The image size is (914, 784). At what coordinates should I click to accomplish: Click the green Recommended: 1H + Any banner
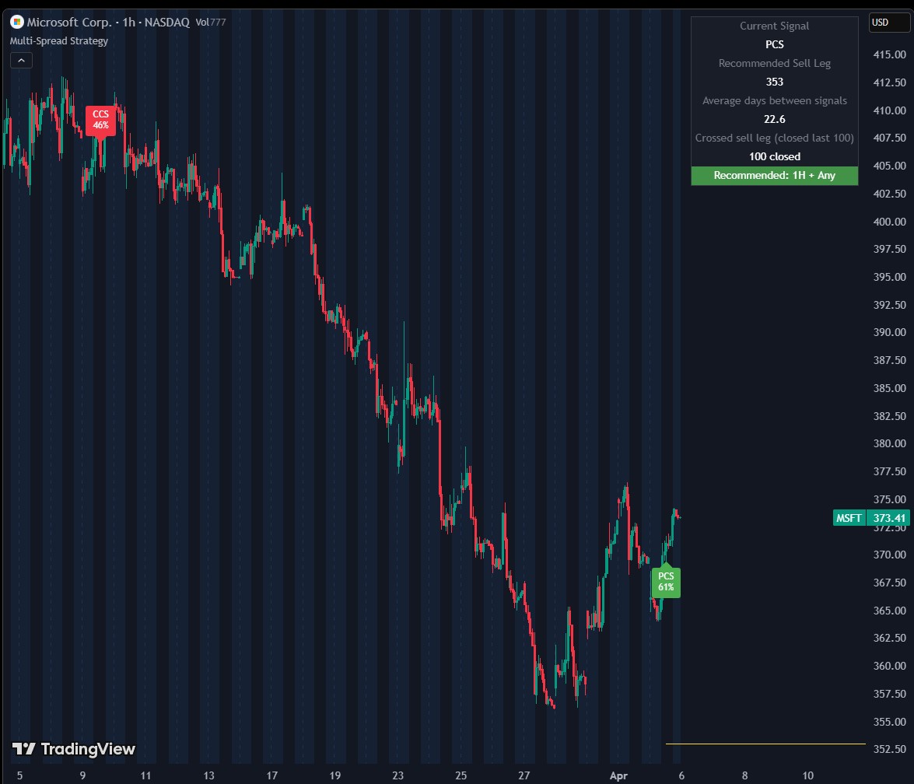tap(774, 176)
